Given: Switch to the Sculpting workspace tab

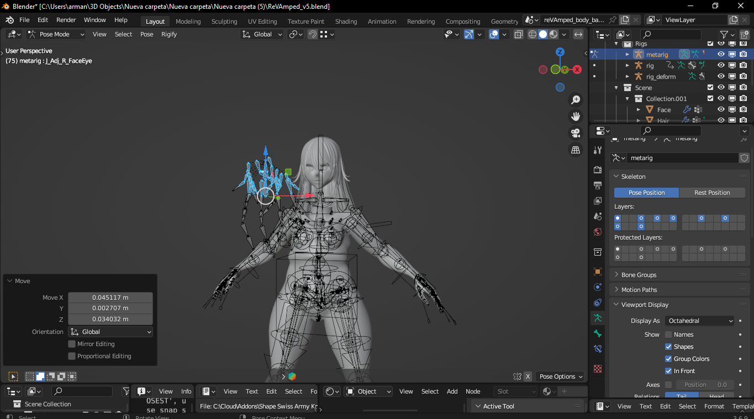Looking at the screenshot, I should [224, 22].
